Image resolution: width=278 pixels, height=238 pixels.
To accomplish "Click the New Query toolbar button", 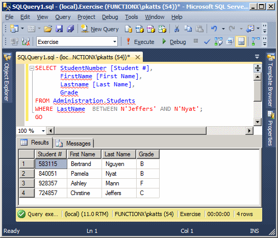I will click(x=99, y=29).
